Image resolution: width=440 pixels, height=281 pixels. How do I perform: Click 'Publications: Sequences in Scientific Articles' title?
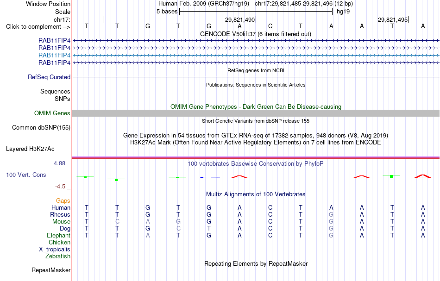[x=256, y=85]
